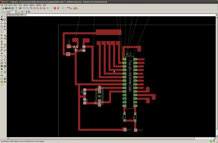This screenshot has height=143, width=218.
Task: Select the Hole tool
Action: 2,72
